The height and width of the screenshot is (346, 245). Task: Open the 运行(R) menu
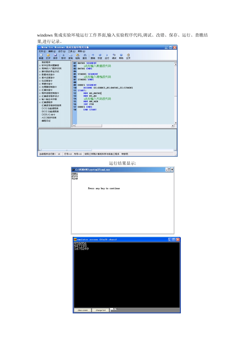62,51
